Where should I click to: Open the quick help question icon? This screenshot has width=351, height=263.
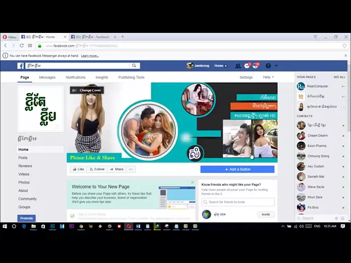tap(268, 66)
